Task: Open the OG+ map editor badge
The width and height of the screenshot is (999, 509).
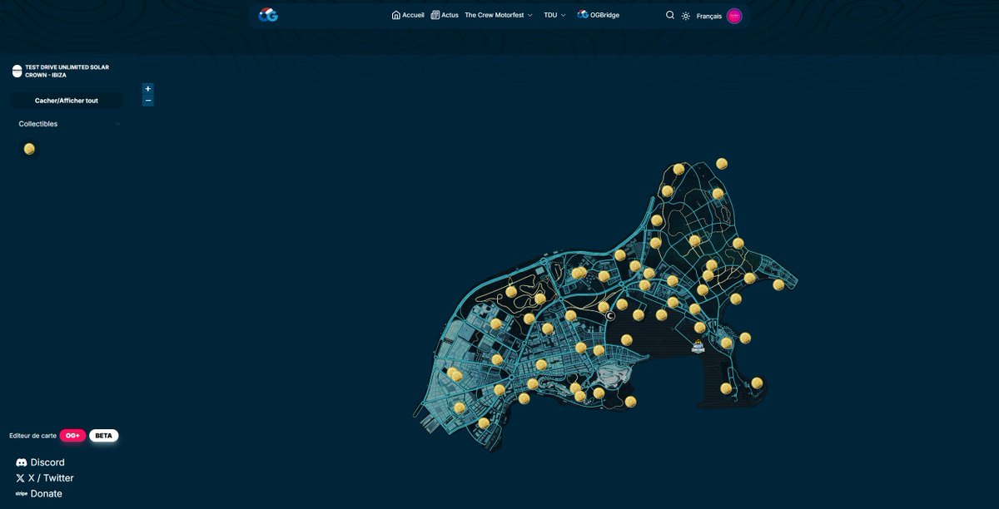Action: [72, 435]
